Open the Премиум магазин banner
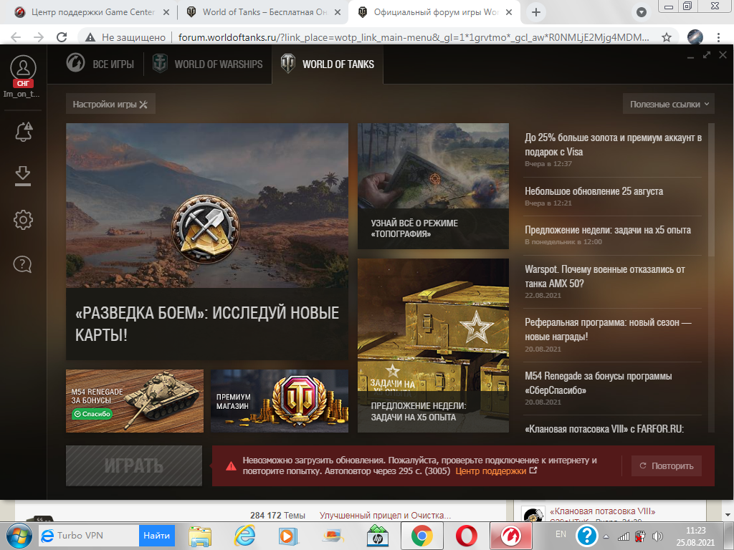734x550 pixels. [x=280, y=401]
